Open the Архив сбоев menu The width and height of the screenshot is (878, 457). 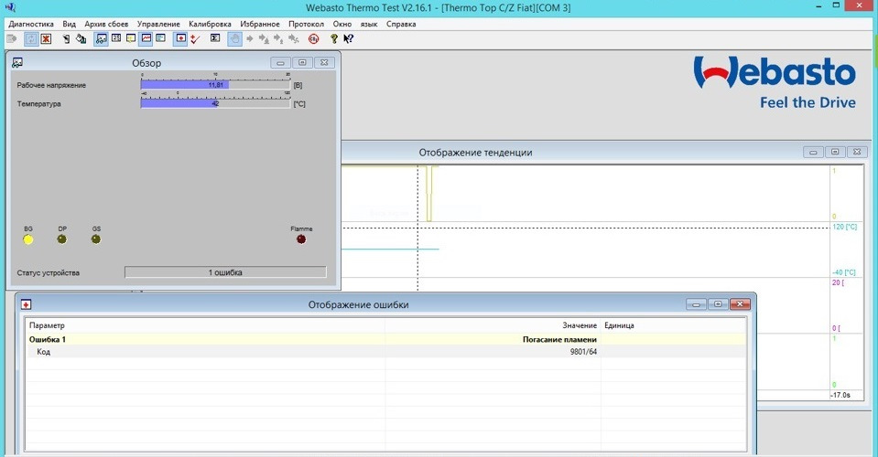point(106,24)
